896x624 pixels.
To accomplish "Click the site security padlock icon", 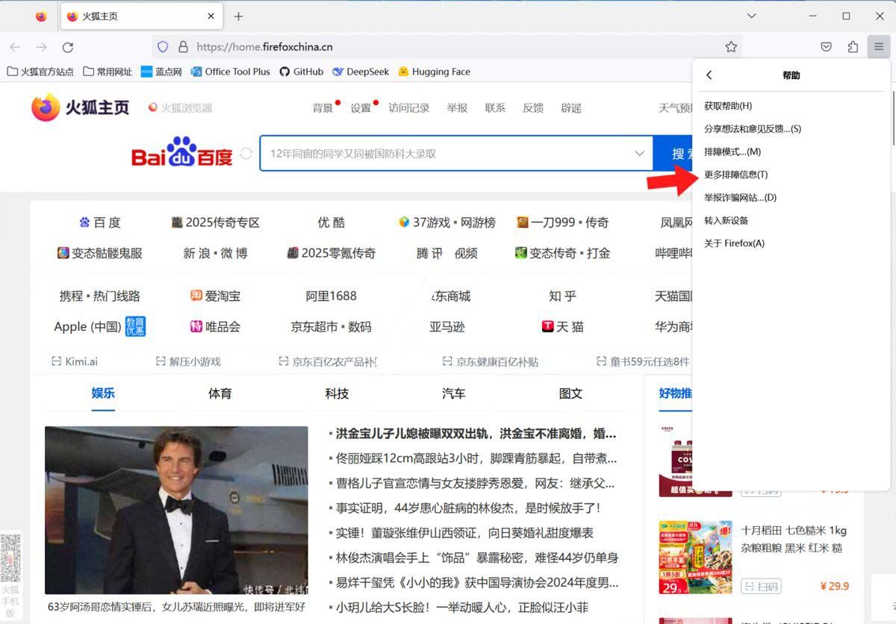I will coord(183,47).
